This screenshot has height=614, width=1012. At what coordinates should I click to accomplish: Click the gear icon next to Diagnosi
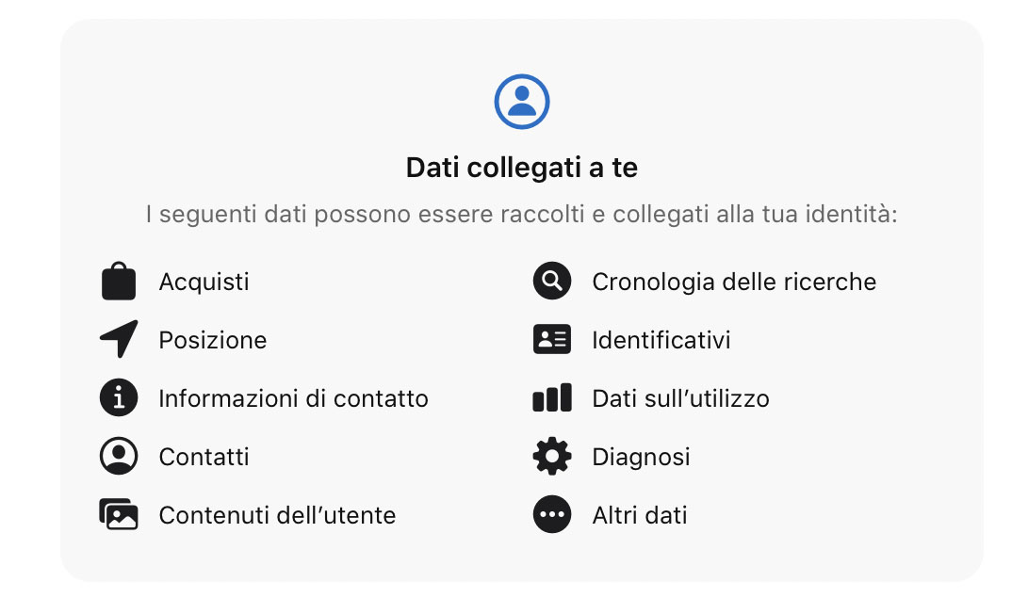[x=551, y=456]
